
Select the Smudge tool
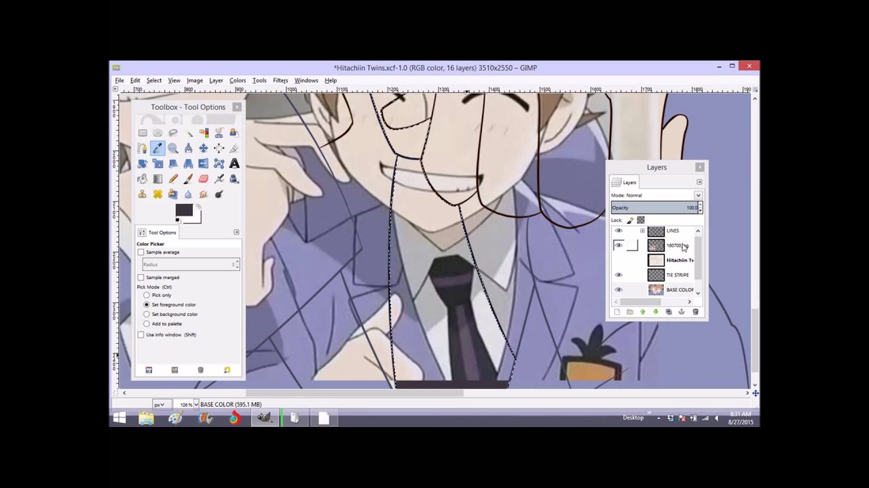click(204, 194)
